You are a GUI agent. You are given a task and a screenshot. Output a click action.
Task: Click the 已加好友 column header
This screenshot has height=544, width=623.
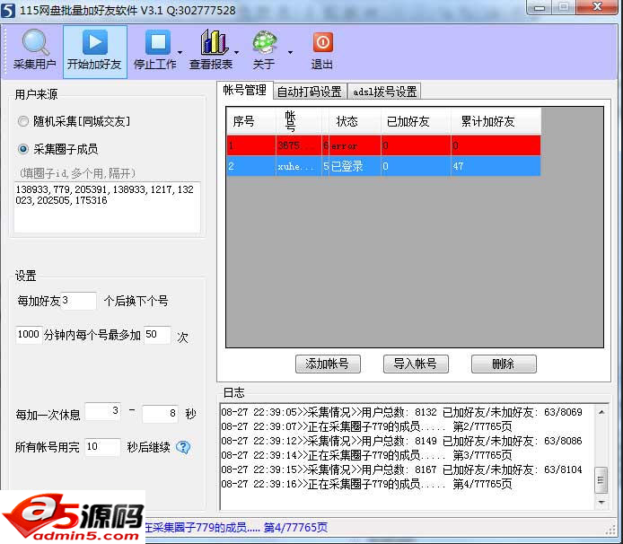pos(416,121)
